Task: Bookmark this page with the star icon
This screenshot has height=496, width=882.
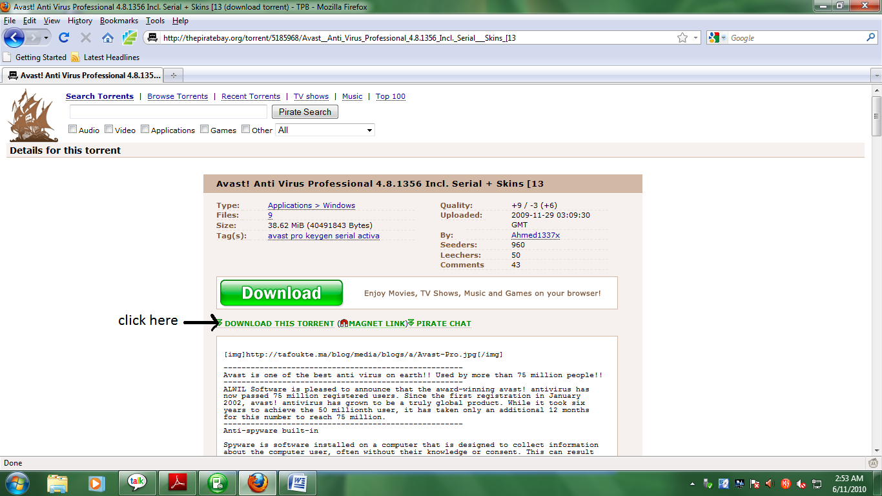Action: (x=682, y=38)
